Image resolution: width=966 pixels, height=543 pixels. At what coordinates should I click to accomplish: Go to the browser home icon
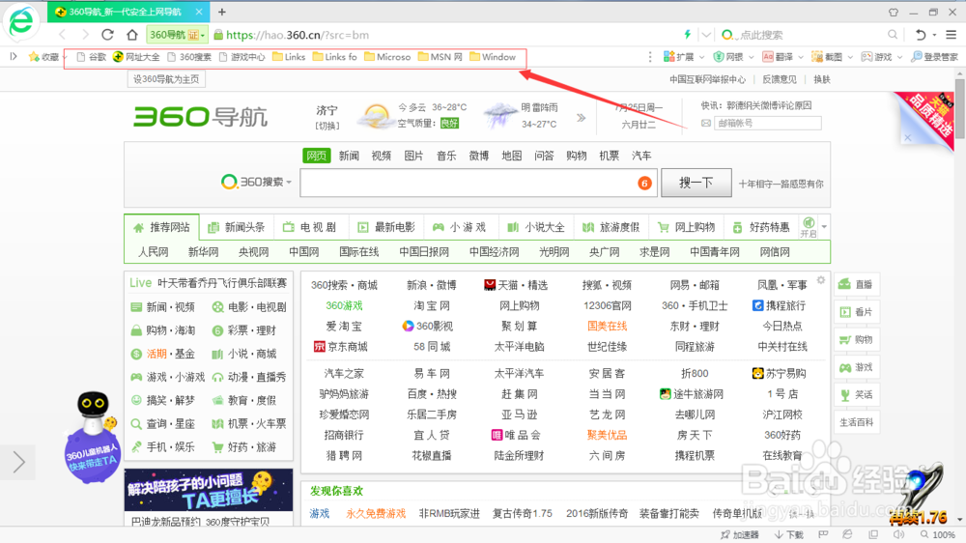(131, 35)
